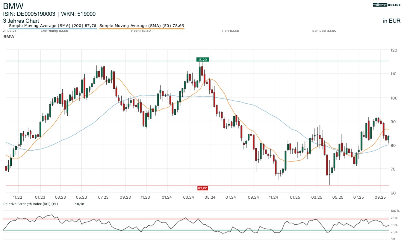Click the SMA (50) 78,69 legend entry
This screenshot has height=249, width=404.
142,26
